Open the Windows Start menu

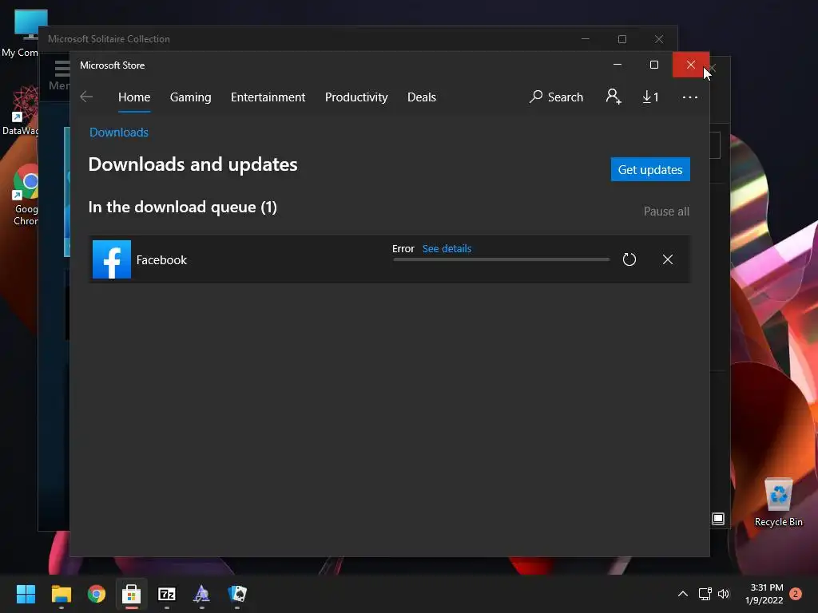click(x=26, y=594)
